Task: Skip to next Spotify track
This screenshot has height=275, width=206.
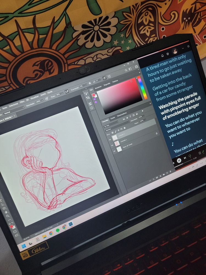Action: click(x=185, y=158)
